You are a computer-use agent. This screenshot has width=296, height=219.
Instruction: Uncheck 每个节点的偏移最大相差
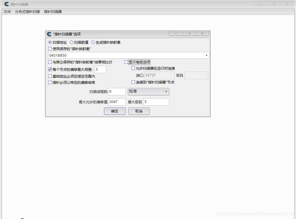click(50, 69)
